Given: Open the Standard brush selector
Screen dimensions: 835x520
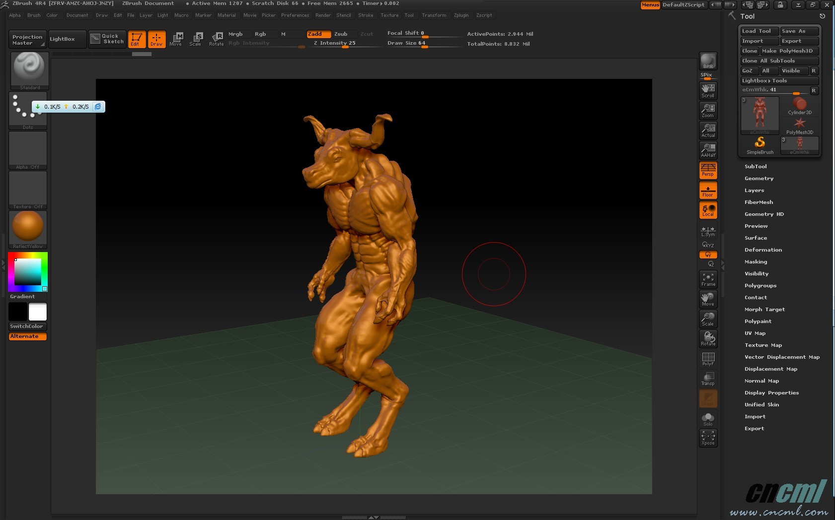Looking at the screenshot, I should (29, 70).
